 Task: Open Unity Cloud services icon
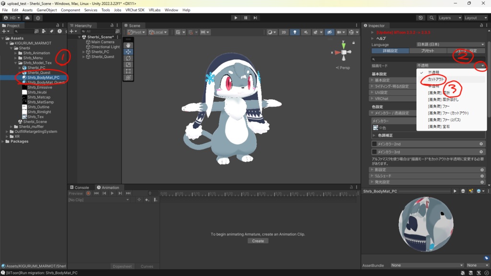tap(27, 18)
